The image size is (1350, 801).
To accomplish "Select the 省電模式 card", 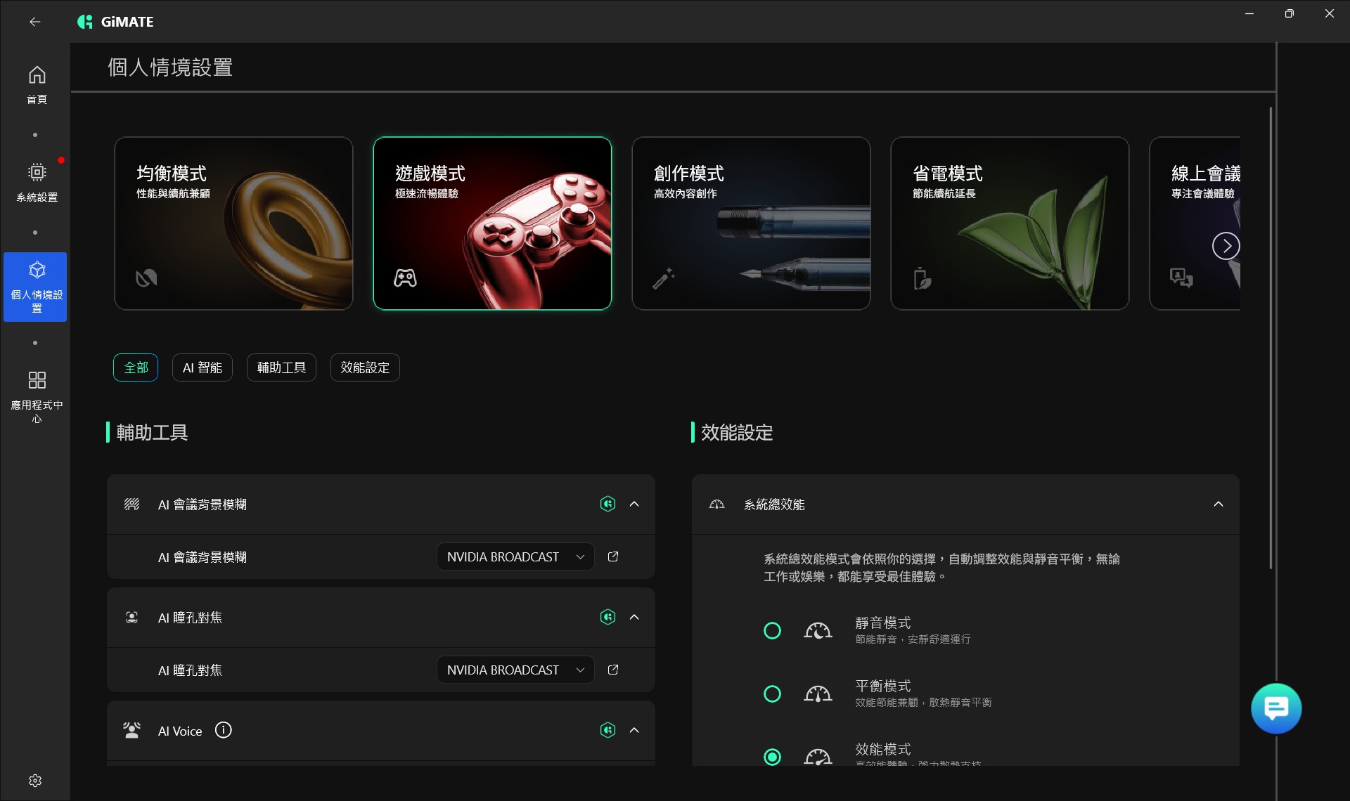I will [1010, 223].
